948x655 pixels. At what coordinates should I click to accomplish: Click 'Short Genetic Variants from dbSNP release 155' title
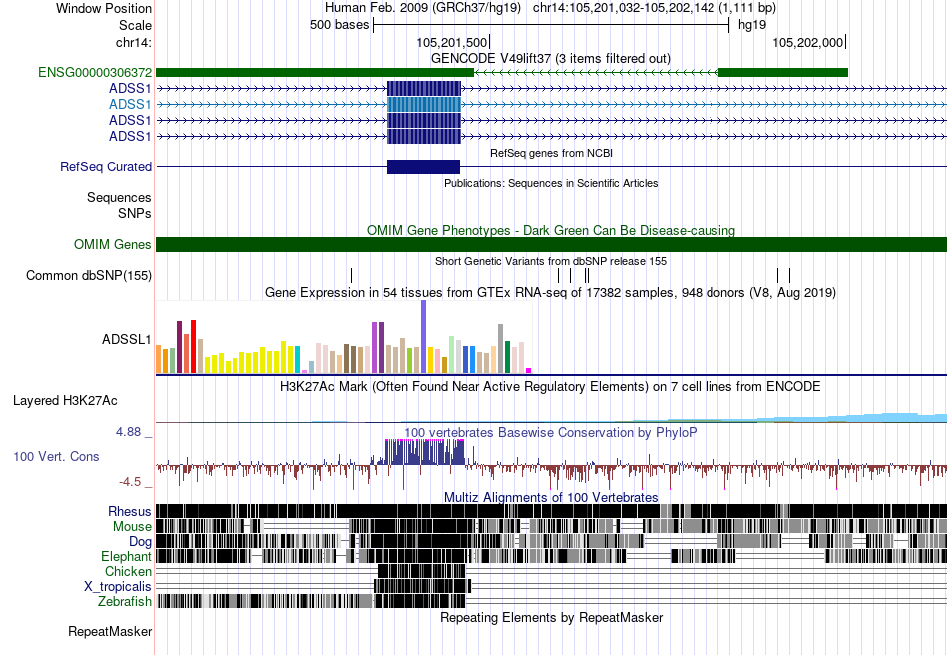551,261
